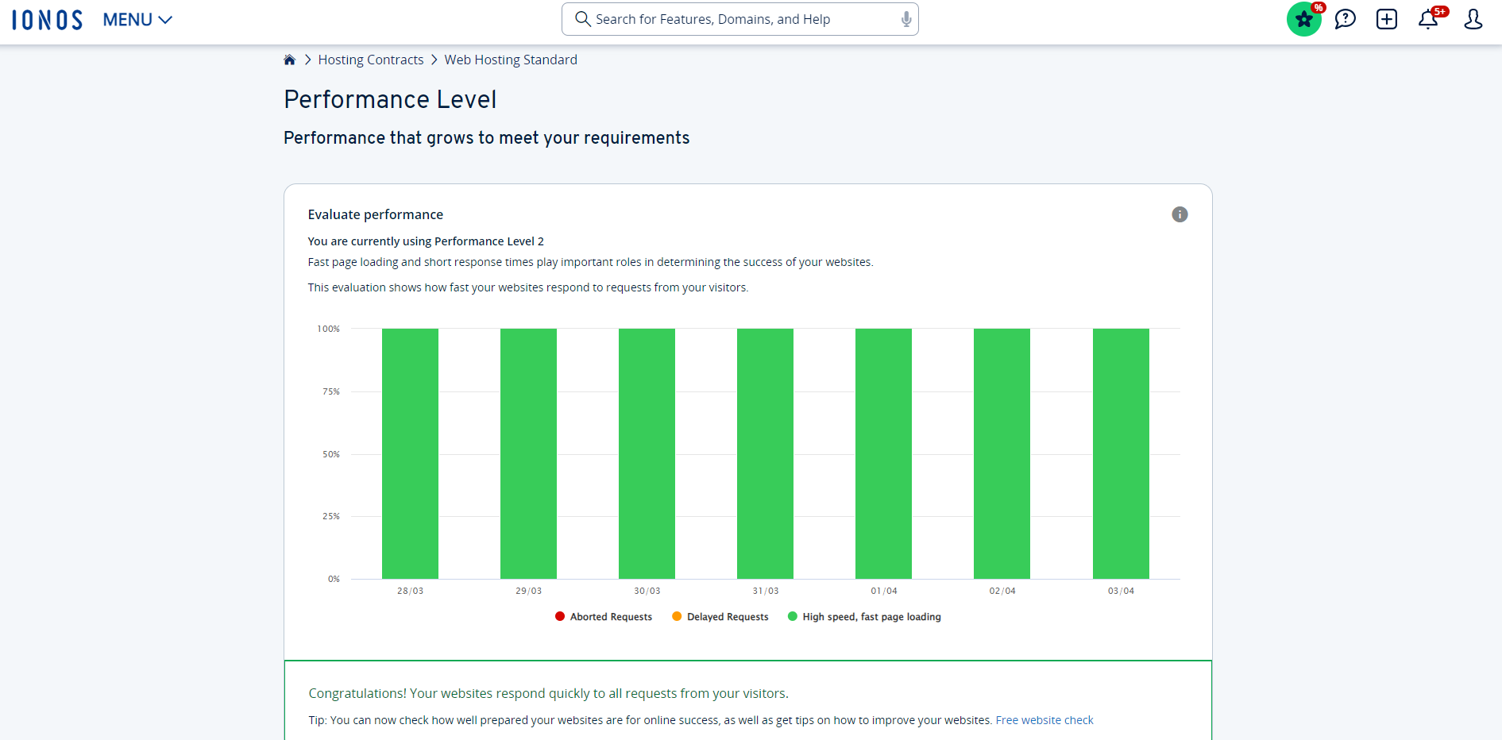Open the account profile icon
The width and height of the screenshot is (1502, 740).
click(1473, 19)
